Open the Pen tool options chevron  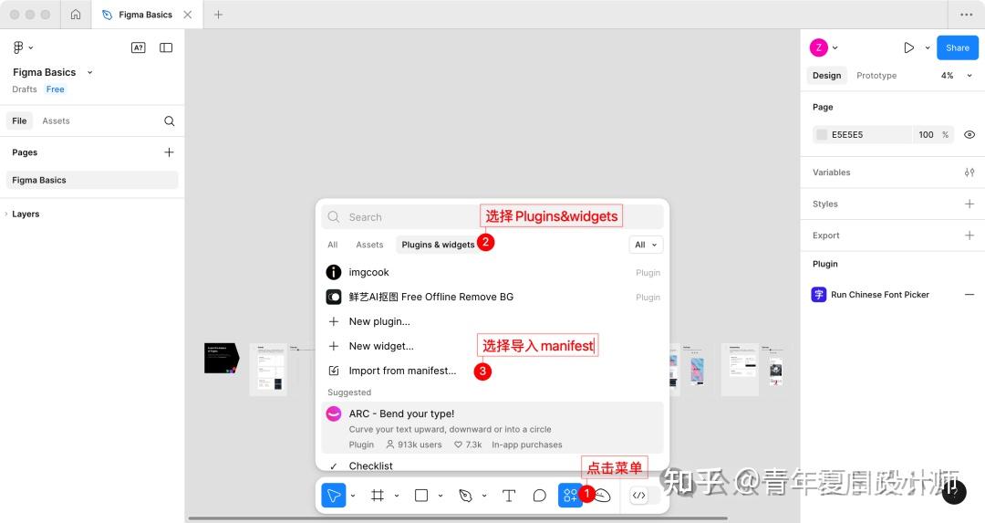click(484, 496)
